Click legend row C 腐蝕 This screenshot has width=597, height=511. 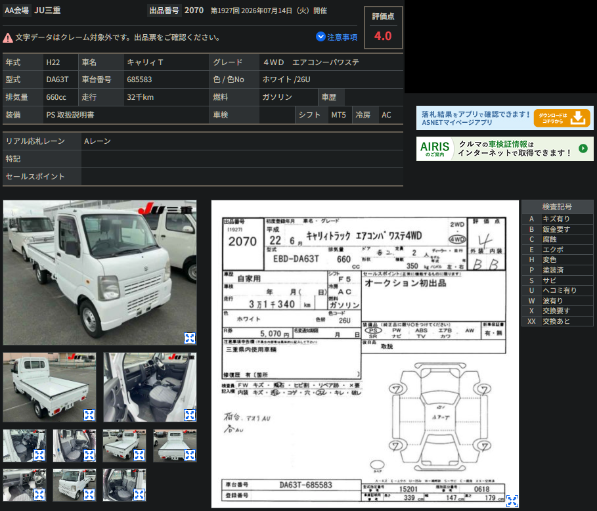point(557,239)
